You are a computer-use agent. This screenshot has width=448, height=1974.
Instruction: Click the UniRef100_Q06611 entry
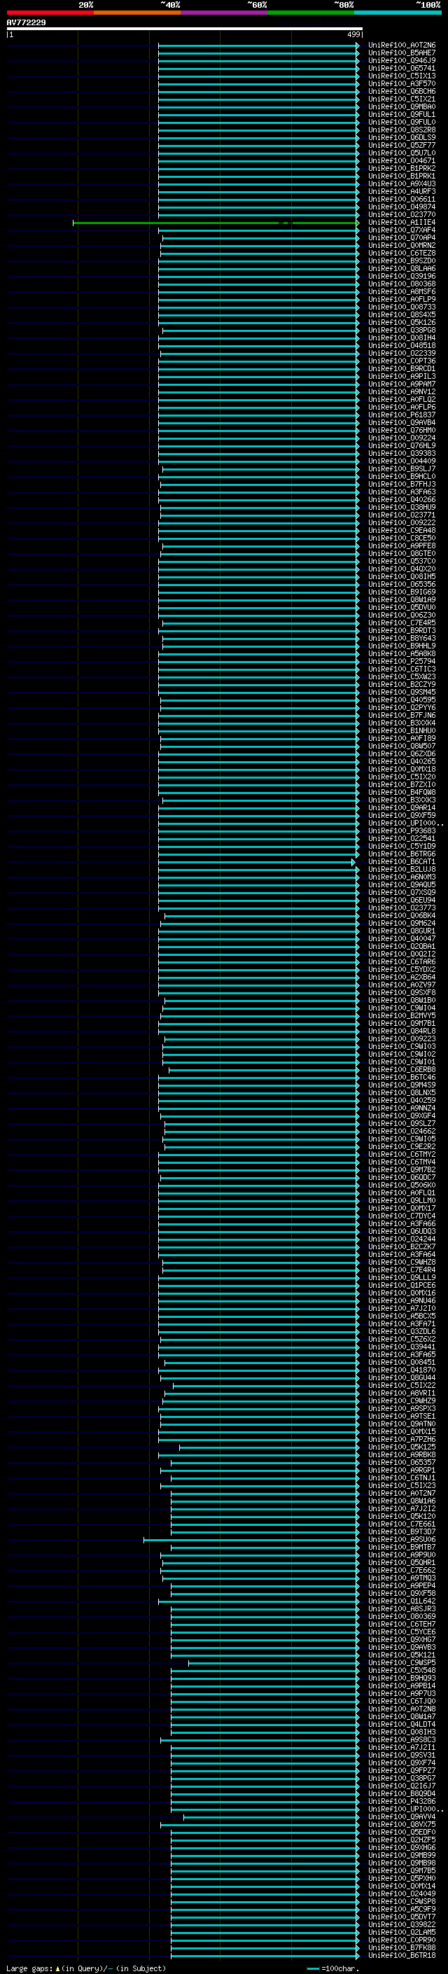pyautogui.click(x=401, y=200)
